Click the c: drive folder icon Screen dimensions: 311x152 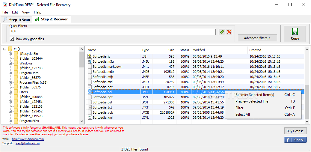pos(10,49)
